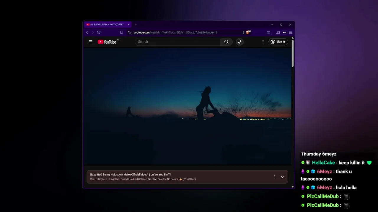The image size is (378, 212).
Task: Click the browser forward arrow
Action: coord(93,32)
